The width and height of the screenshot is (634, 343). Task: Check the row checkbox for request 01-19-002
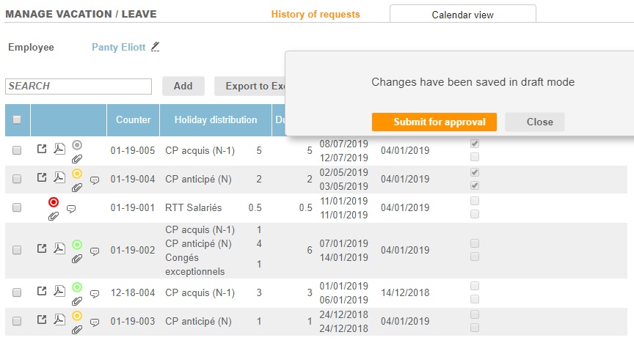click(x=17, y=250)
